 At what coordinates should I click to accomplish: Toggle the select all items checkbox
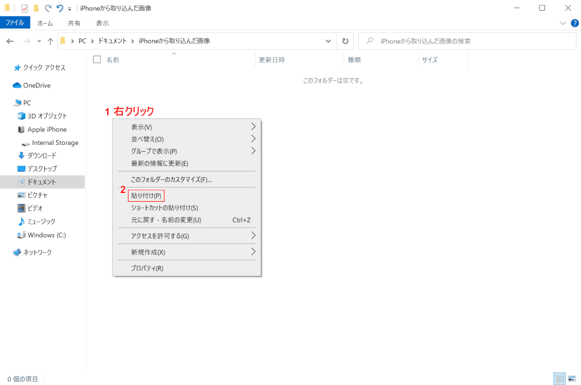(97, 60)
